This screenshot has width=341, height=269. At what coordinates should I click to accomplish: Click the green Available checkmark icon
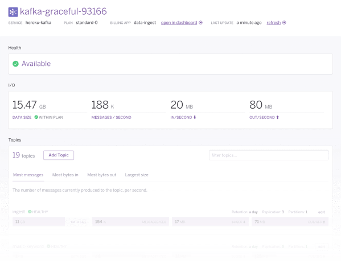[15, 64]
